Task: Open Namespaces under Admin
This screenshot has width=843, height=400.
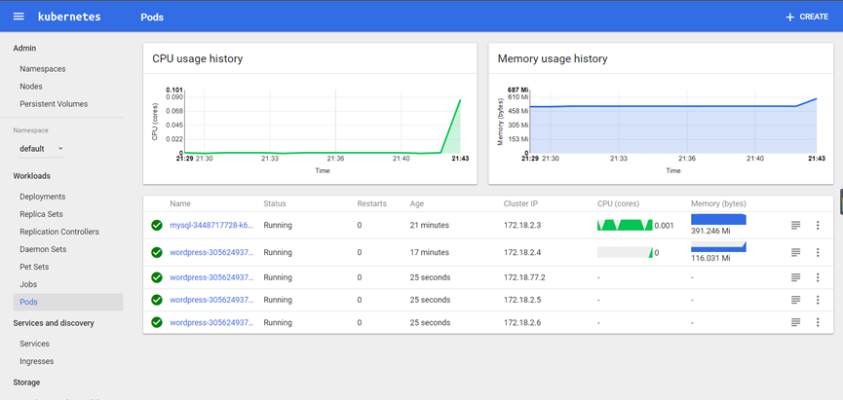Action: 43,69
